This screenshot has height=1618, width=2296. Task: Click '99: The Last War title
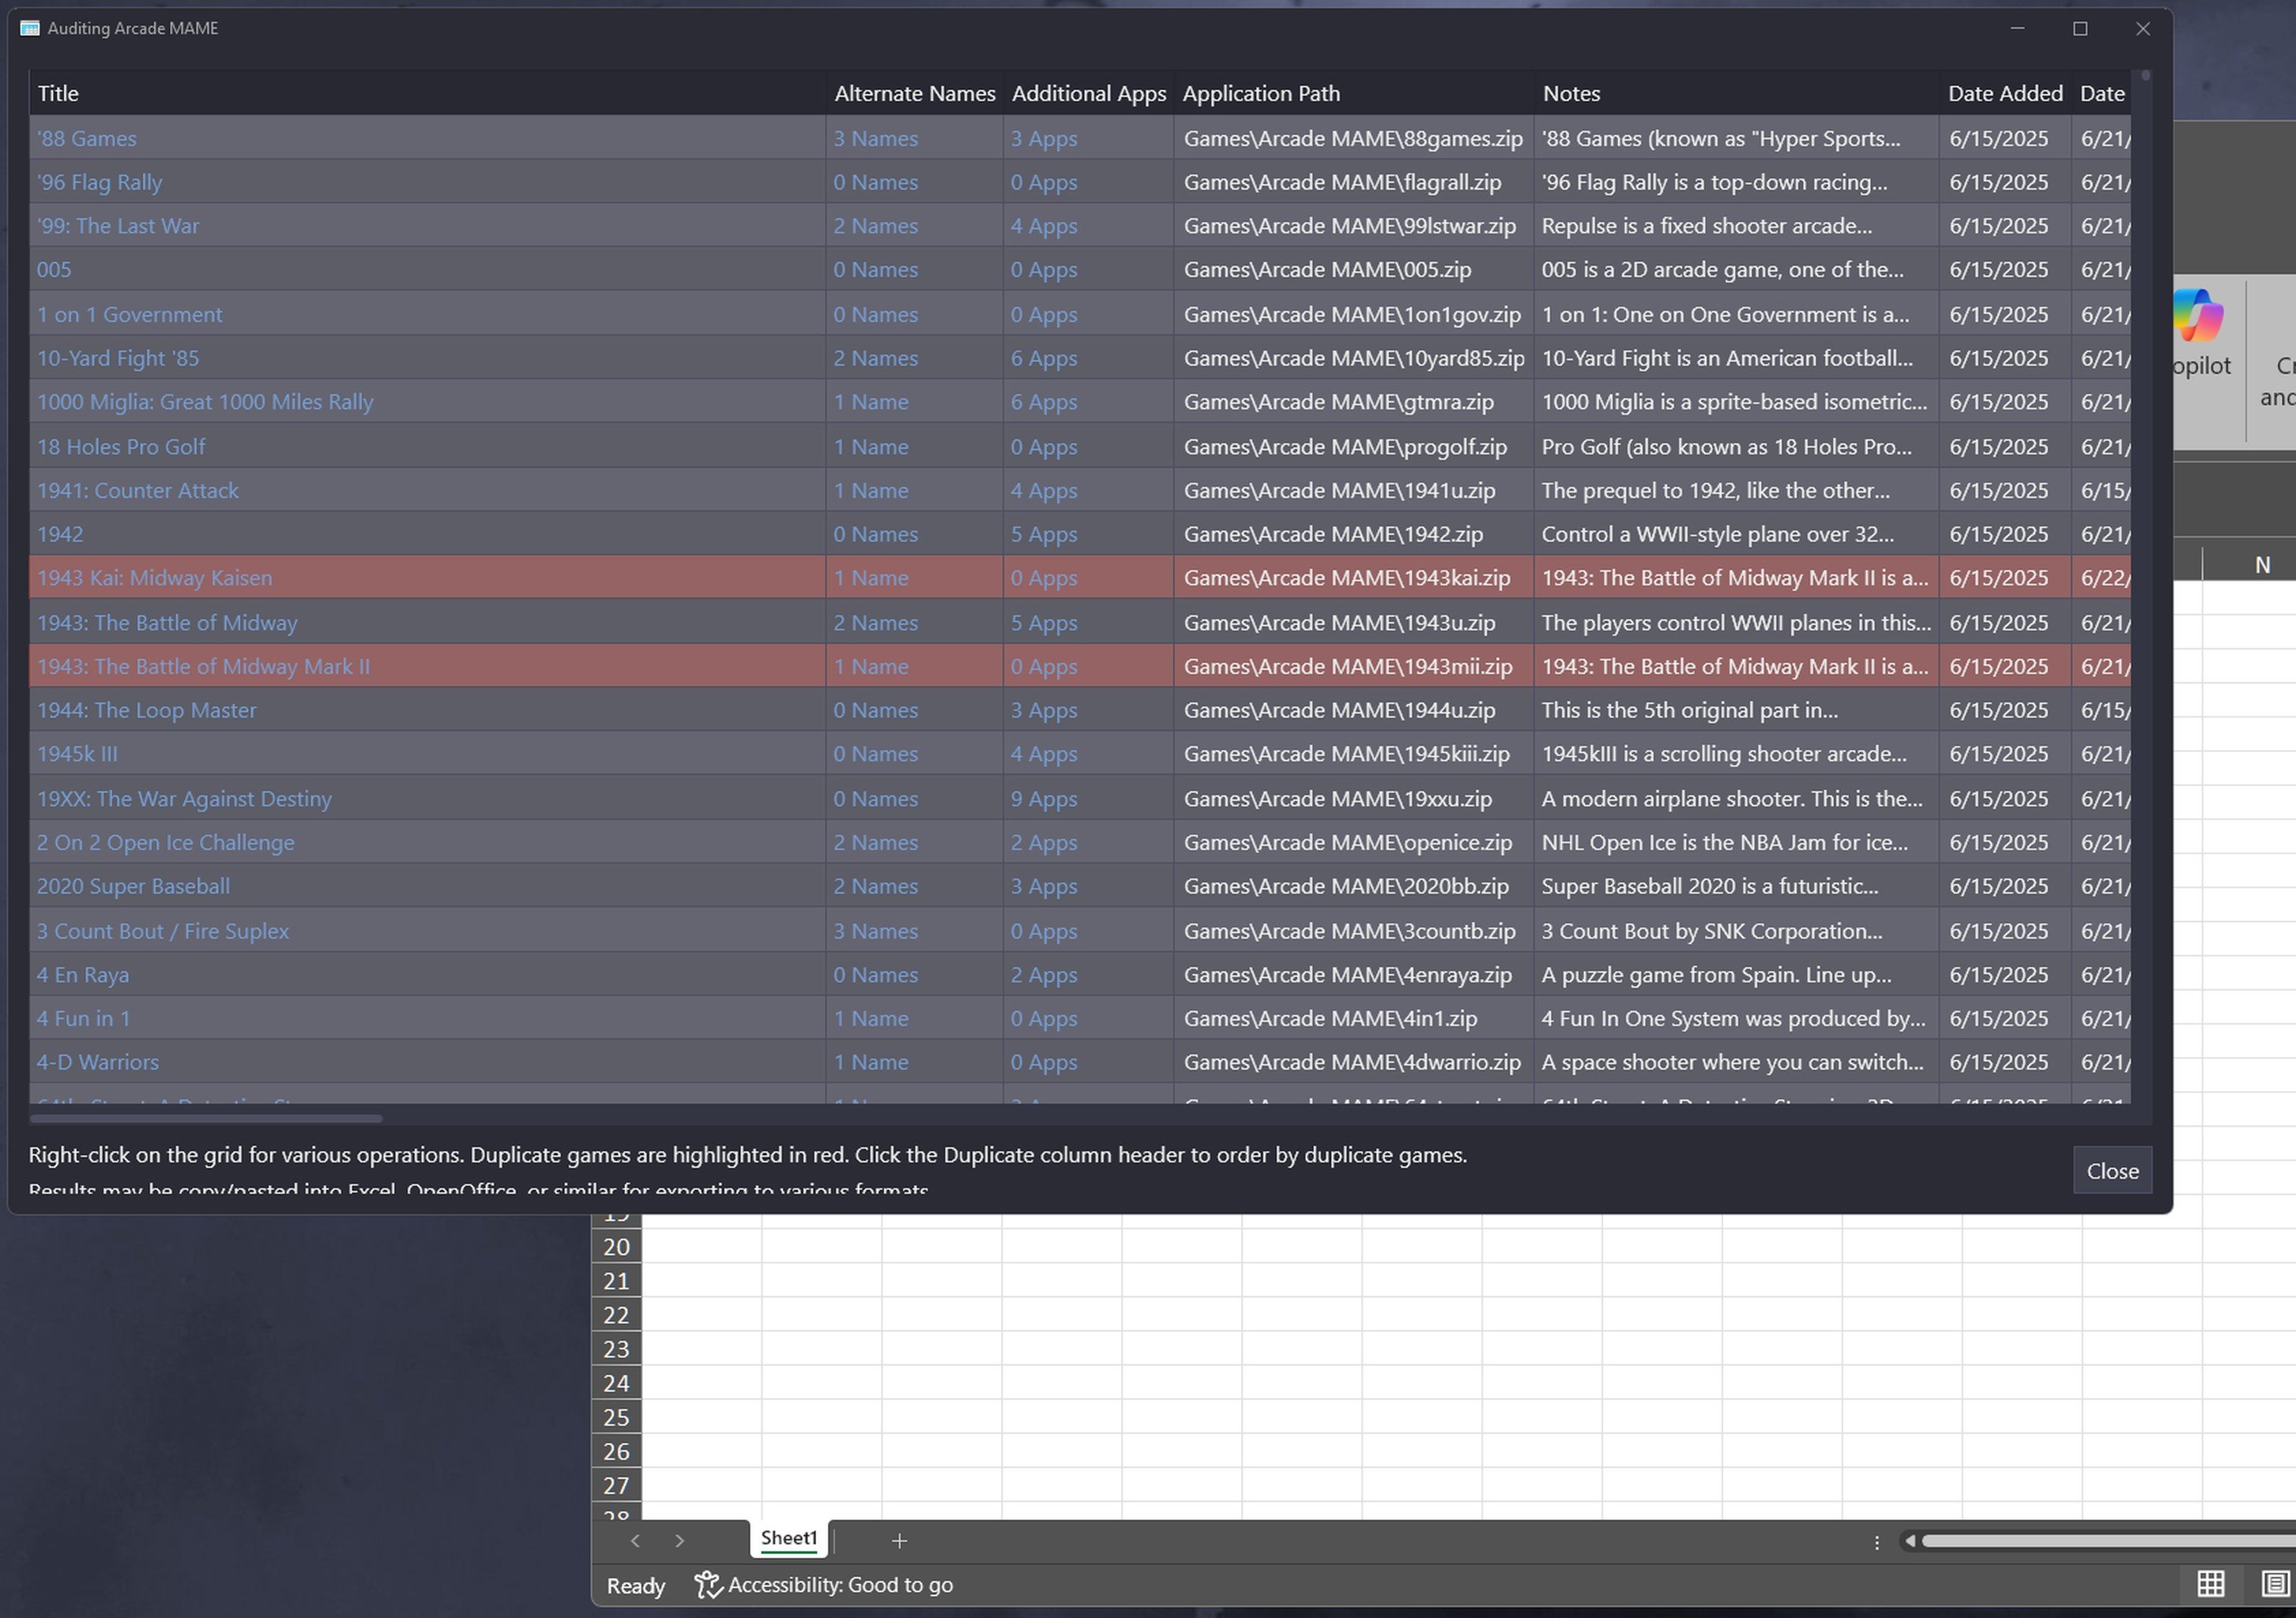click(118, 226)
